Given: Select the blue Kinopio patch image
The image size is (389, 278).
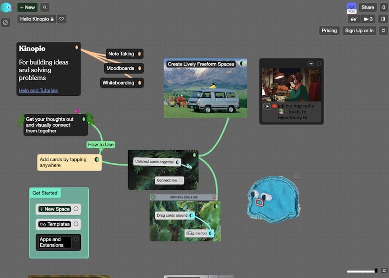Looking at the screenshot, I should coord(273,200).
